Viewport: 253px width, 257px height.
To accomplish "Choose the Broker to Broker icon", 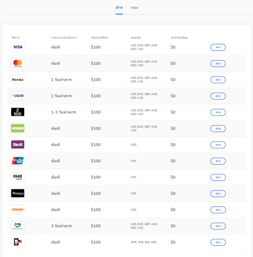I will coord(18,226).
